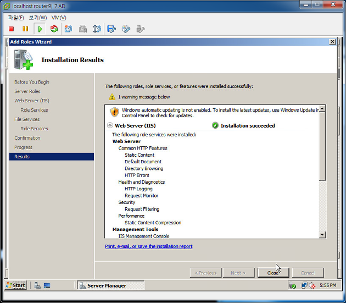346x303 pixels.
Task: Click Progress sidebar step
Action: click(24, 147)
